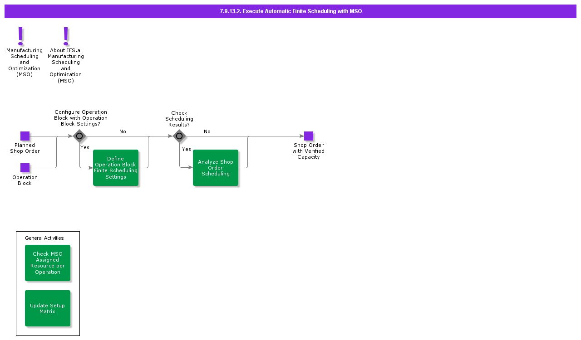
Task: Open the Update Setup Matrix activity
Action: click(48, 308)
